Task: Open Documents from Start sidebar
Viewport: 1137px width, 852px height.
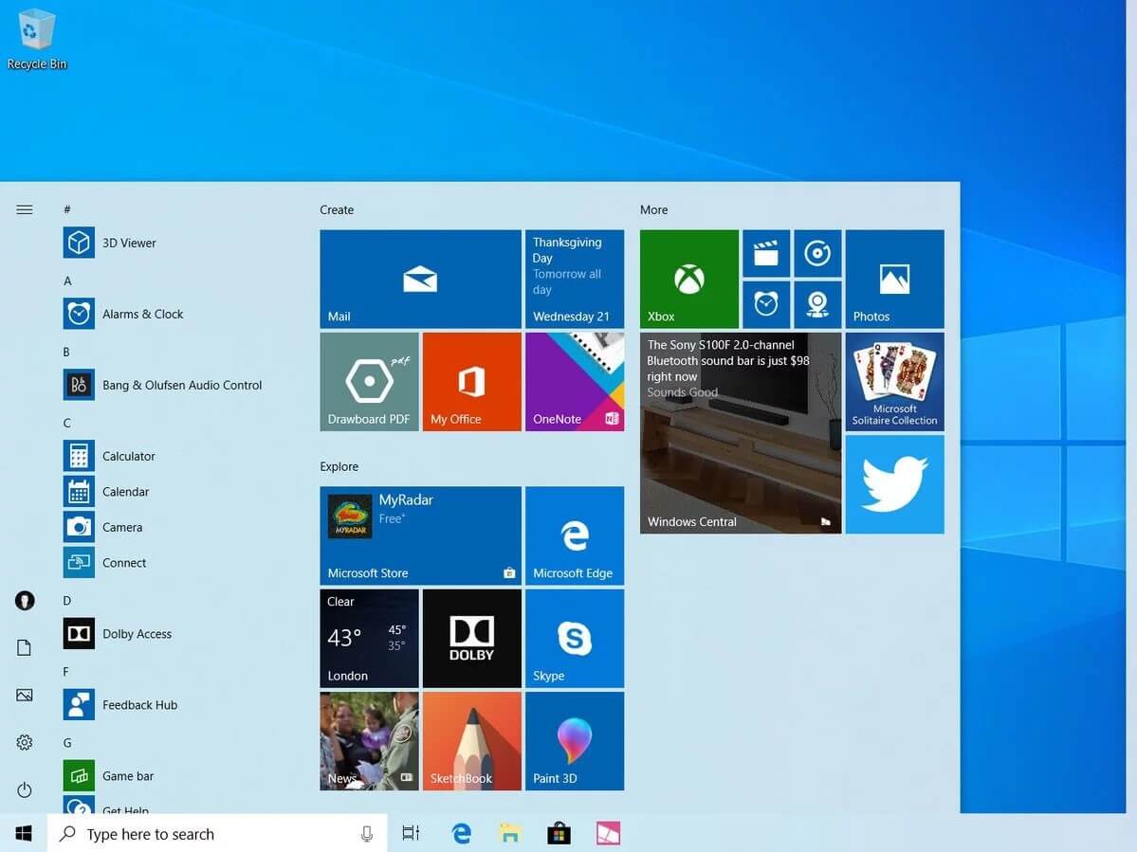Action: point(24,647)
